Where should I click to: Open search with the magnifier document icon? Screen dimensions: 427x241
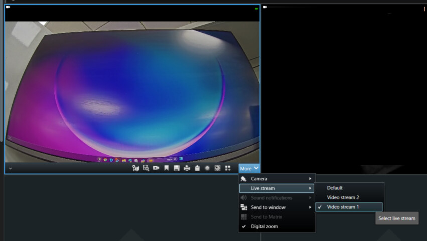[146, 168]
